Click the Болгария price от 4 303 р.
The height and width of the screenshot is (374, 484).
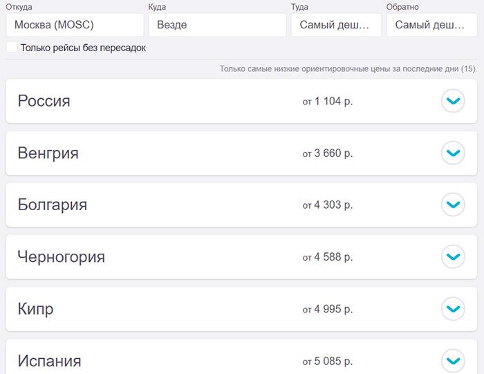pos(328,205)
